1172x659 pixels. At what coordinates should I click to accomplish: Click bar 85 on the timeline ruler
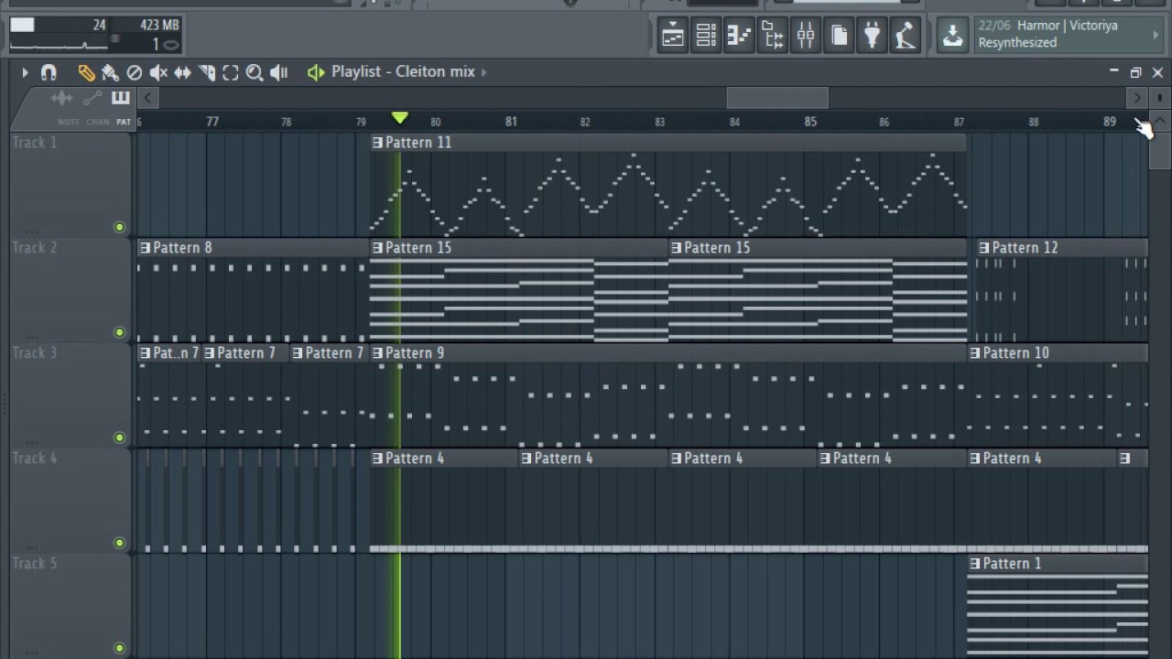pyautogui.click(x=810, y=122)
